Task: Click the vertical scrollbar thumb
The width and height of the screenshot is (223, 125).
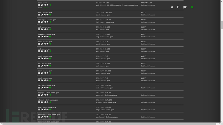Action: tap(222, 25)
